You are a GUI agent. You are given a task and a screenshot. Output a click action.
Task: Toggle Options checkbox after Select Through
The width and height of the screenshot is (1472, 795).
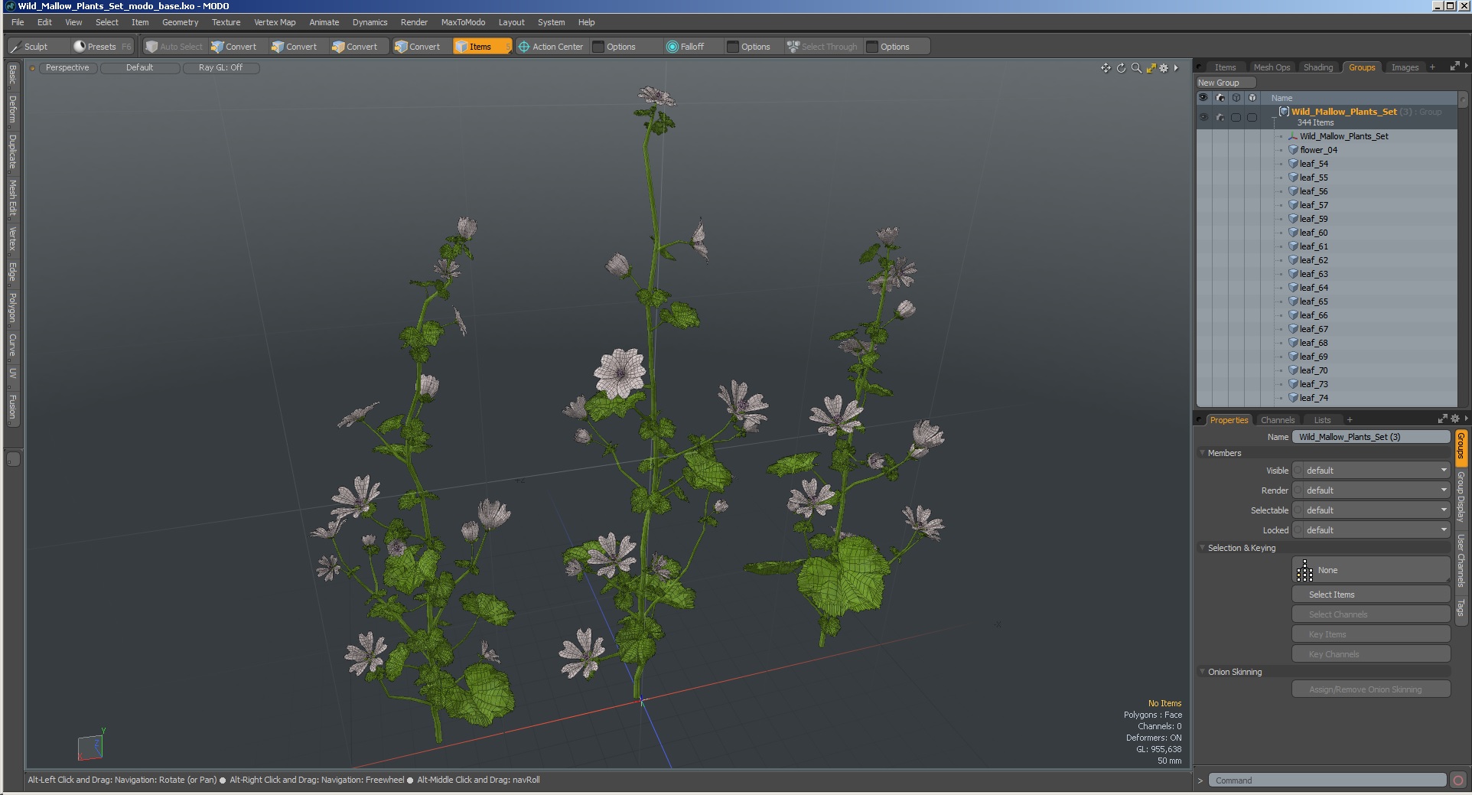click(872, 47)
